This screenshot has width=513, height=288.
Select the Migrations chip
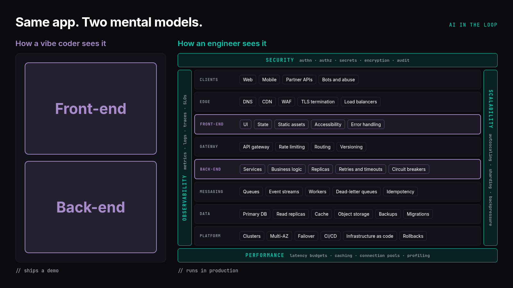click(x=418, y=214)
